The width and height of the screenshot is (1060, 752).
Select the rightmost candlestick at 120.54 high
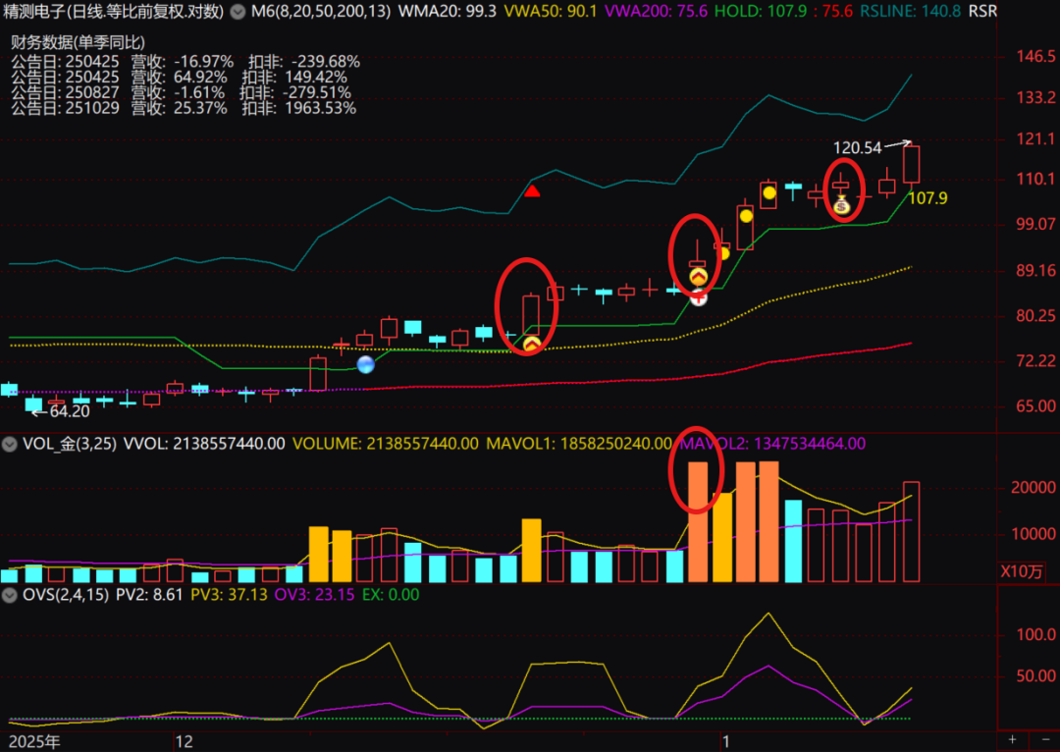click(911, 164)
